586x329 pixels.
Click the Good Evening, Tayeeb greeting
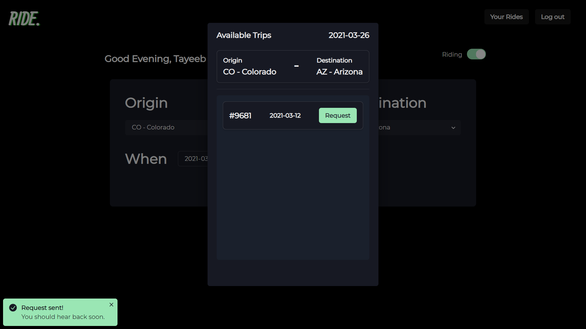click(155, 59)
